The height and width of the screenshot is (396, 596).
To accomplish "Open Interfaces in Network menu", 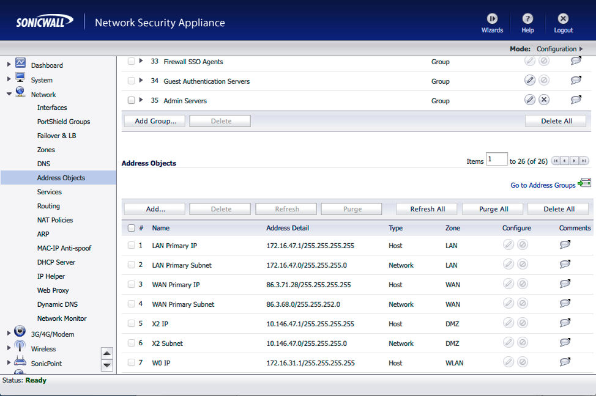I will click(x=51, y=108).
